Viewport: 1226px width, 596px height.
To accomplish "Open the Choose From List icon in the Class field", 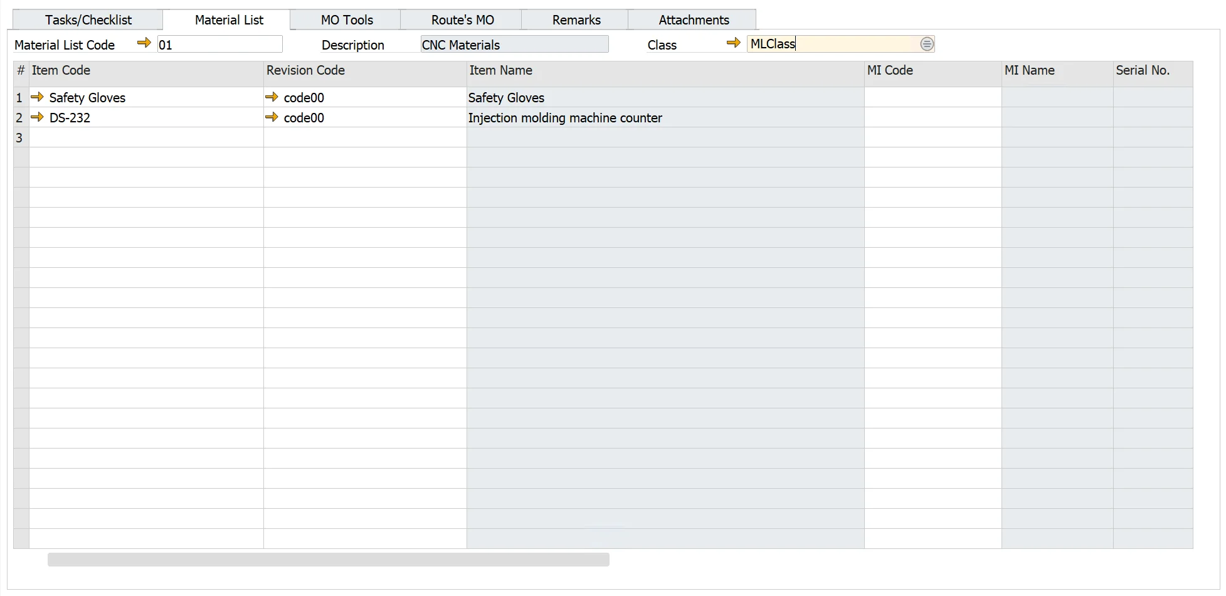I will coord(927,44).
